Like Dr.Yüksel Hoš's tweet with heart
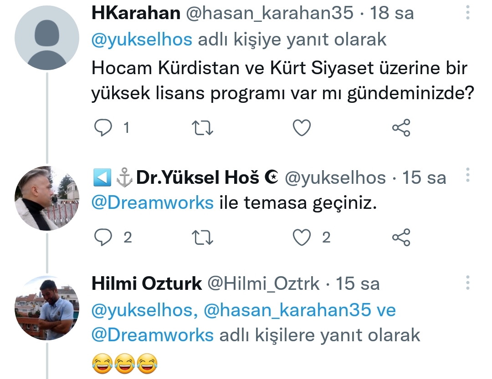This screenshot has width=492, height=379. pos(302,237)
